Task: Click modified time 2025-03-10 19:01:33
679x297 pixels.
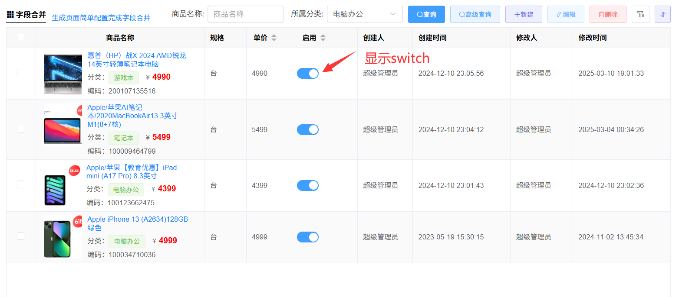Action: (x=611, y=74)
